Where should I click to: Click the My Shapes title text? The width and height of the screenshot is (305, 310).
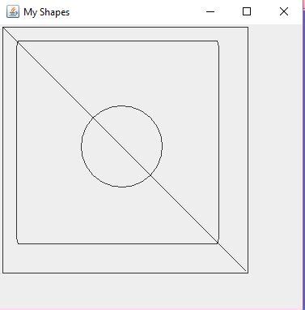[47, 12]
